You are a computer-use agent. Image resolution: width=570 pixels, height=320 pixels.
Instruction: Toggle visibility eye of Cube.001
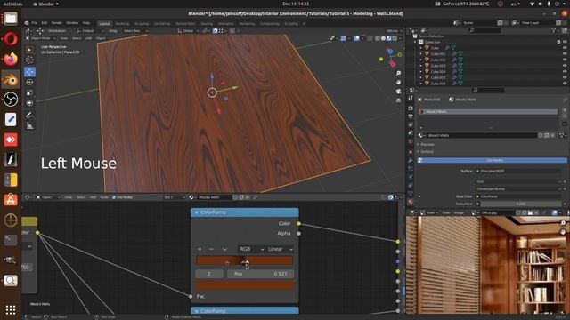565,53
